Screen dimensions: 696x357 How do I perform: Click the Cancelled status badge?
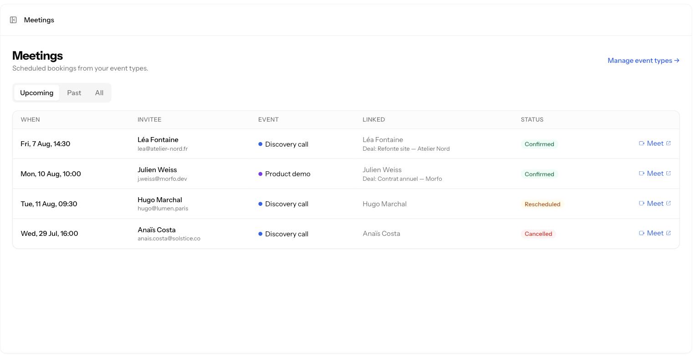click(x=538, y=234)
